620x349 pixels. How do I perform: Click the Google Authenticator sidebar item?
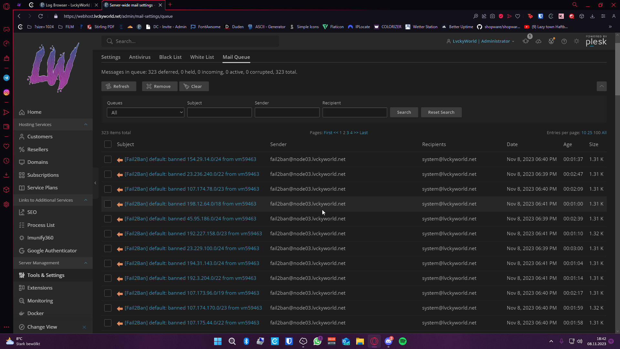coord(52,250)
